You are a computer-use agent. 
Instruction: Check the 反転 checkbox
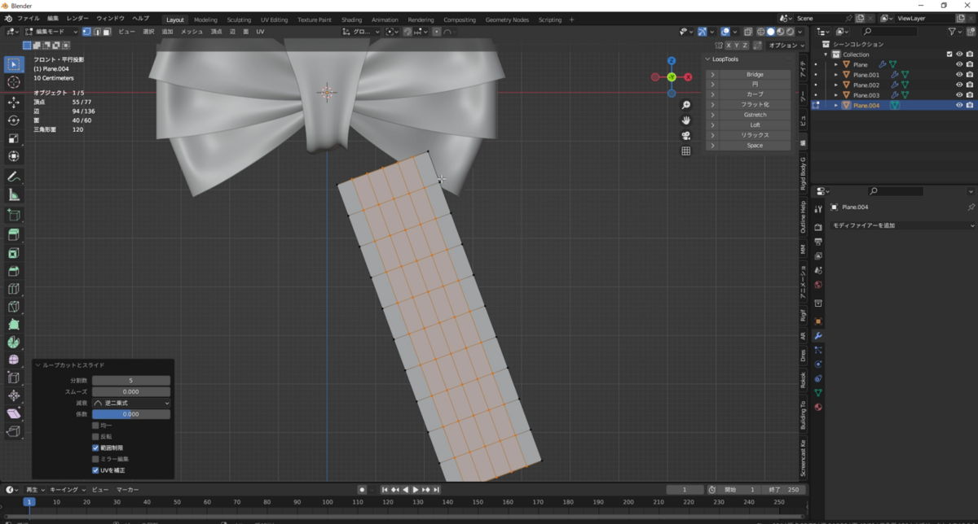coord(95,436)
